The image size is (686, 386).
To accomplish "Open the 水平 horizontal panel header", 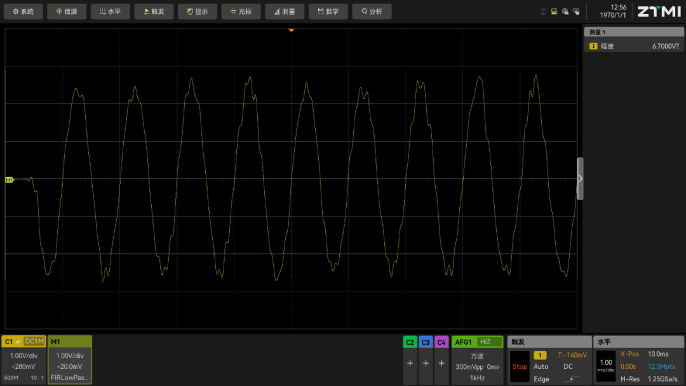I will 638,342.
